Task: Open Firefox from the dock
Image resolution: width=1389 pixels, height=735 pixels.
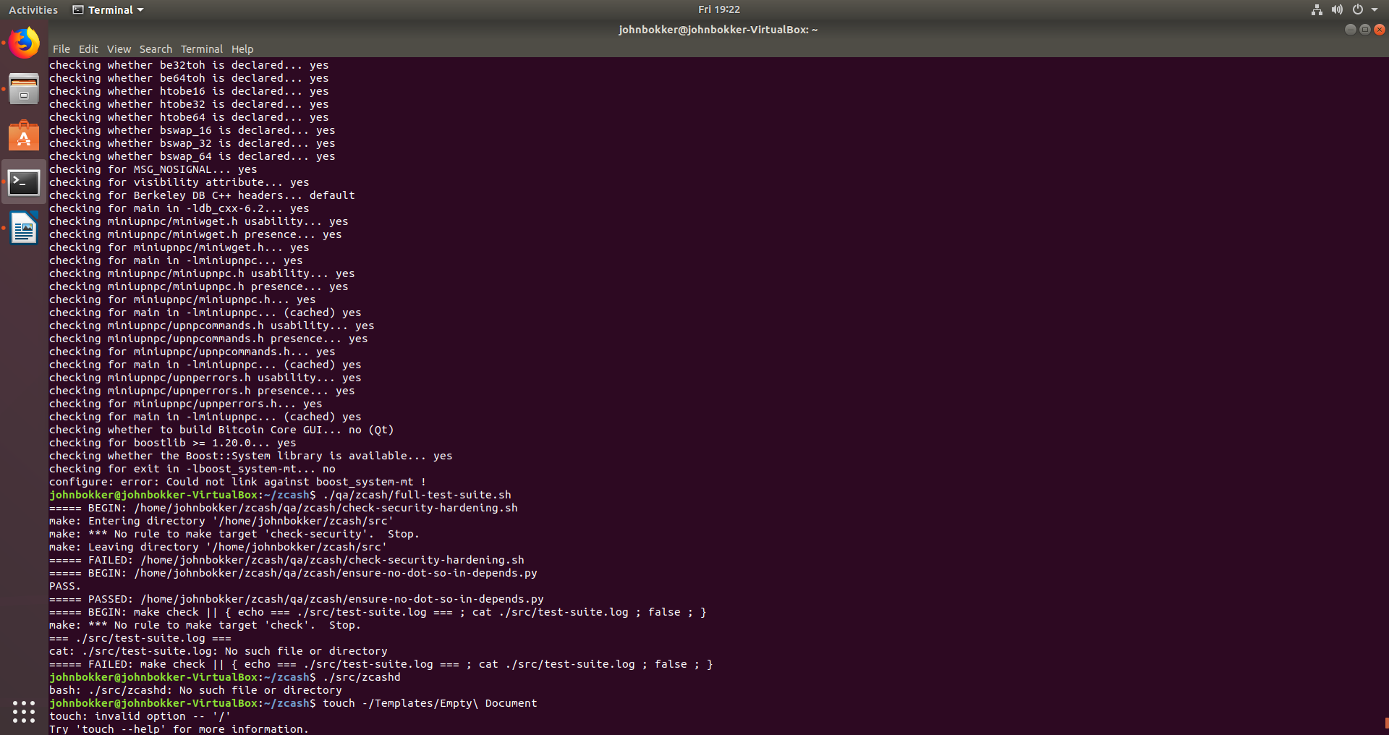Action: 24,43
